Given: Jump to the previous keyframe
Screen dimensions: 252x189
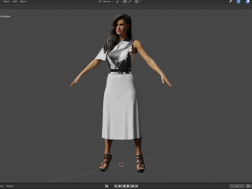Looking at the screenshot, I should point(120,186).
